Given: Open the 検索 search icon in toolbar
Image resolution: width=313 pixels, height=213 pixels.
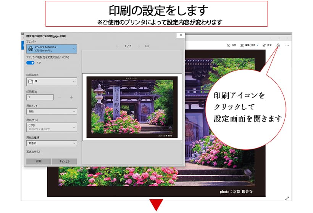Looking at the screenshot, I should (229, 45).
